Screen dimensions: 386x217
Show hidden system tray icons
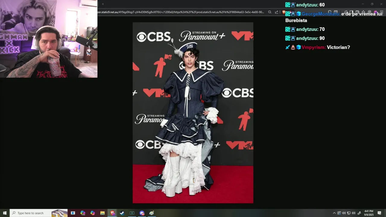tap(334, 213)
